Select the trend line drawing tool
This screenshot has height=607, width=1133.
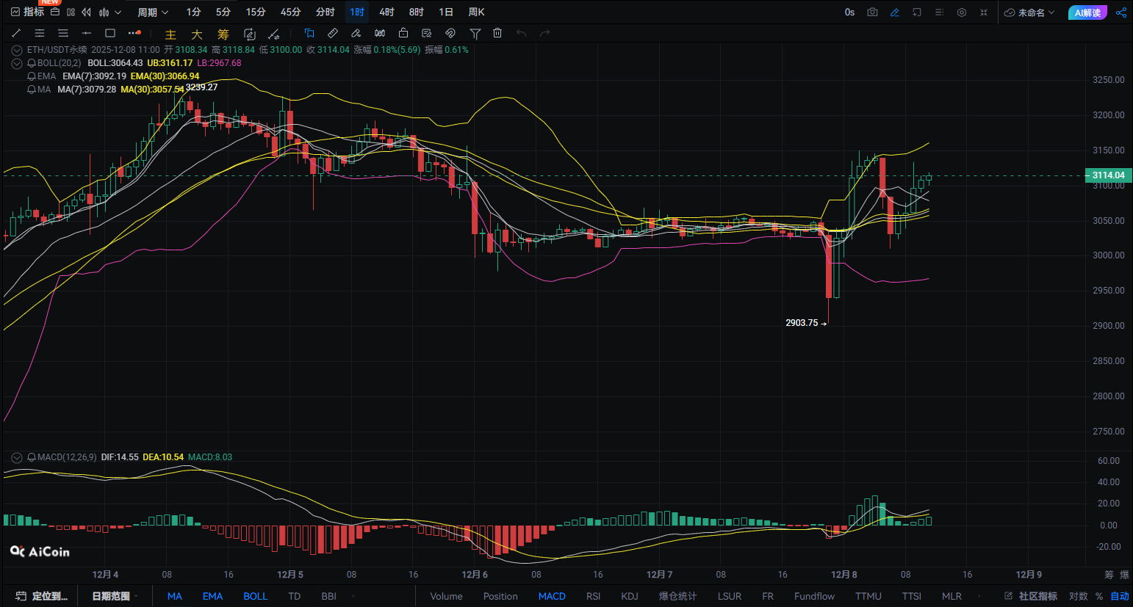click(16, 33)
